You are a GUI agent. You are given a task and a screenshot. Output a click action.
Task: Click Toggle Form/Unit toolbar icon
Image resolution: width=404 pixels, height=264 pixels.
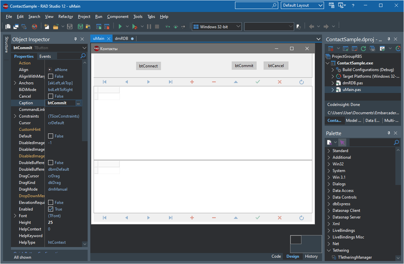(x=24, y=27)
